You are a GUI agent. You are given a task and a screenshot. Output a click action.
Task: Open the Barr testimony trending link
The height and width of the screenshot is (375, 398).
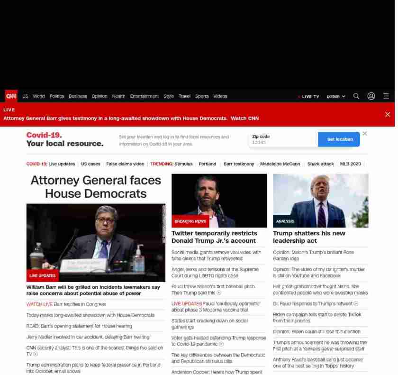[x=239, y=164]
